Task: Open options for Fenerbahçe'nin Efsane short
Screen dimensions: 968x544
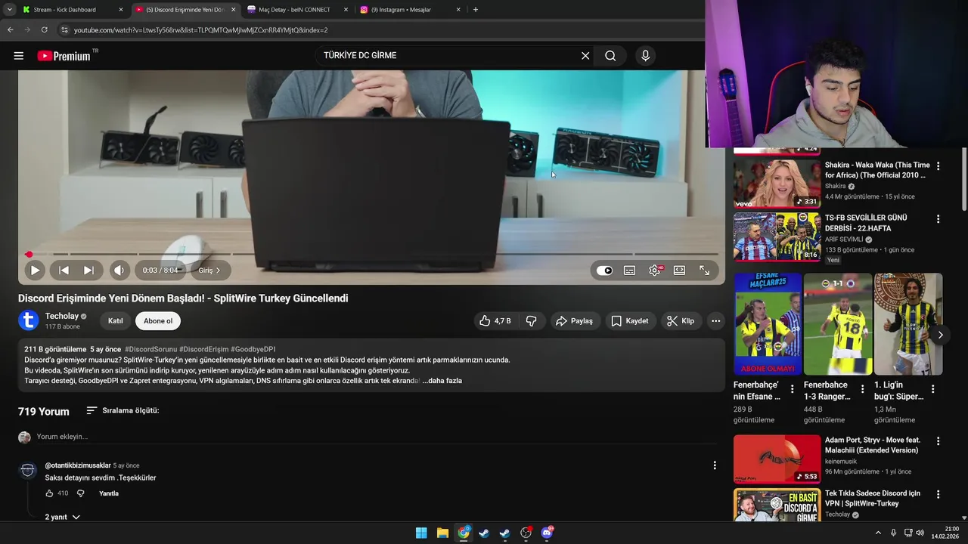Action: coord(793,389)
